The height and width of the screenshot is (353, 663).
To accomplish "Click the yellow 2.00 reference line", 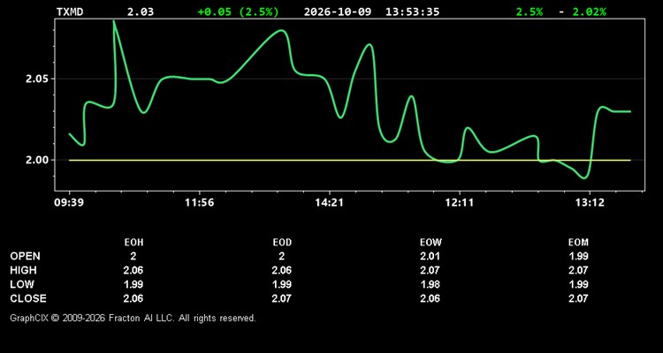I will click(350, 160).
